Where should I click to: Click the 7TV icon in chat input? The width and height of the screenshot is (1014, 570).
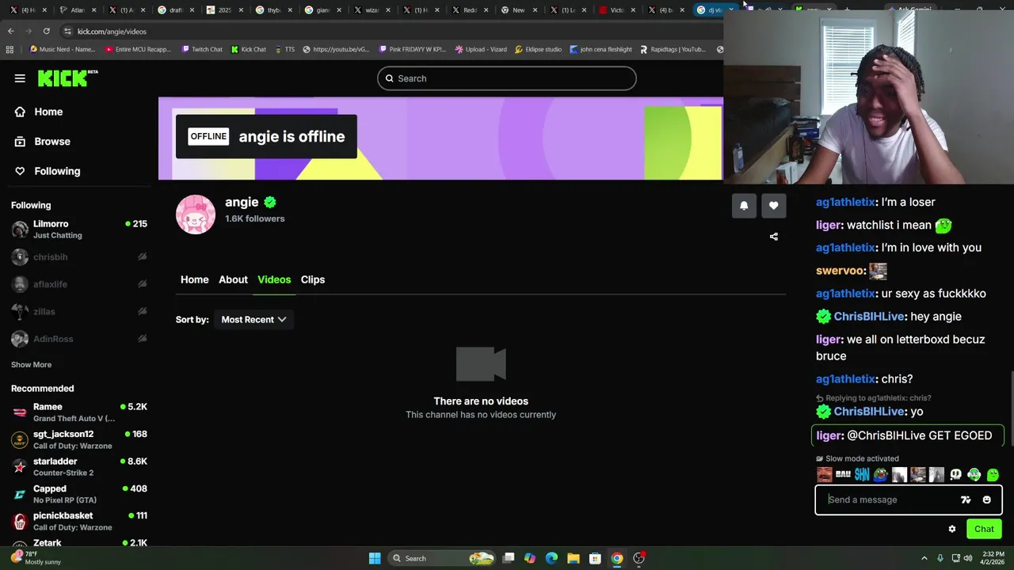coord(966,500)
